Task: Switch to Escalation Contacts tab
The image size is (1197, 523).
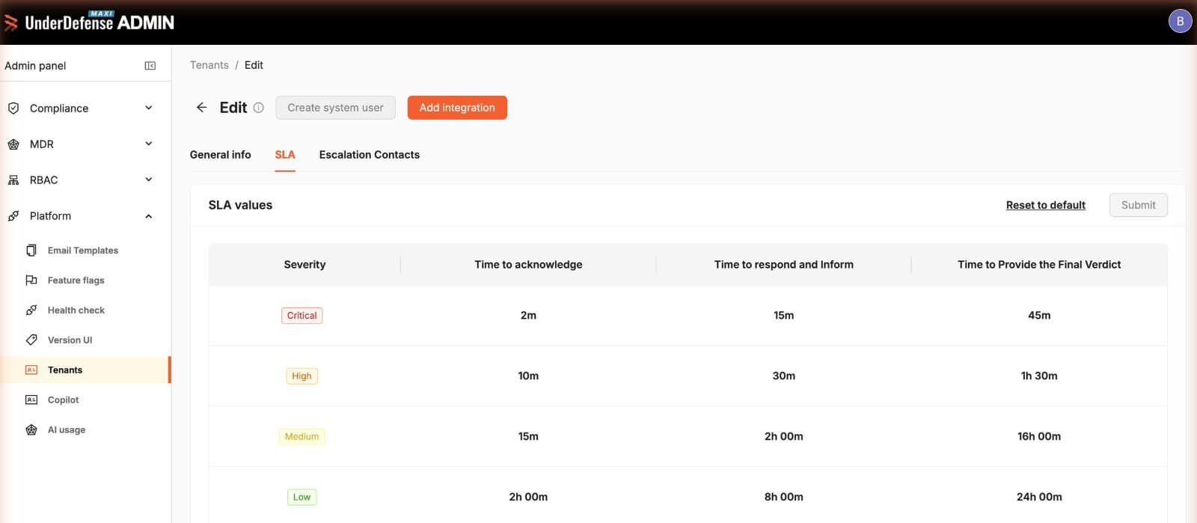Action: point(370,155)
